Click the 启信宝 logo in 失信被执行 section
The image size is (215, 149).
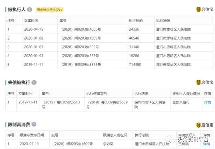[205, 82]
